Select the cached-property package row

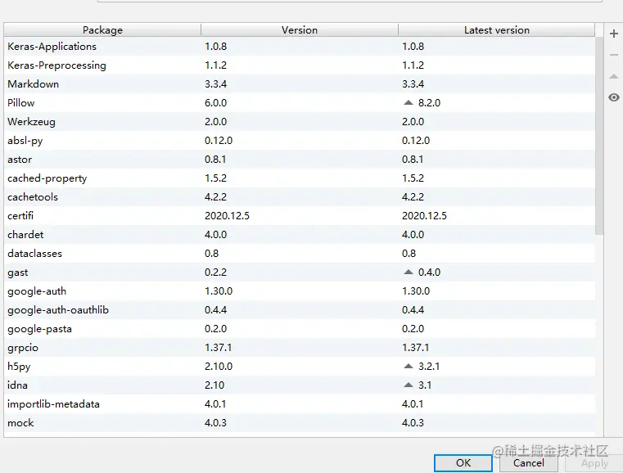pos(300,178)
